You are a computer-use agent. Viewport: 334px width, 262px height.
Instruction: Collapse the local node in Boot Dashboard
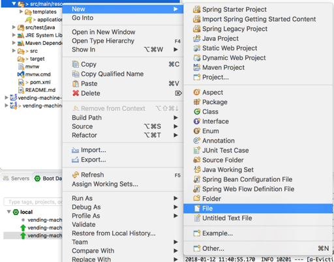coord(9,212)
